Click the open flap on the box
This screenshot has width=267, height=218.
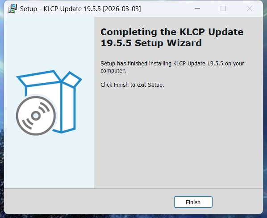71,79
